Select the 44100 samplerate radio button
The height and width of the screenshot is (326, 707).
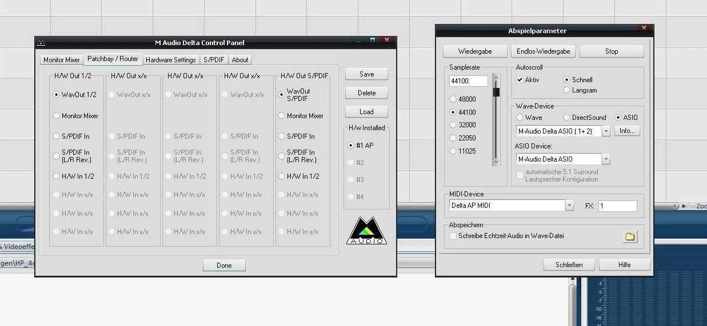453,112
